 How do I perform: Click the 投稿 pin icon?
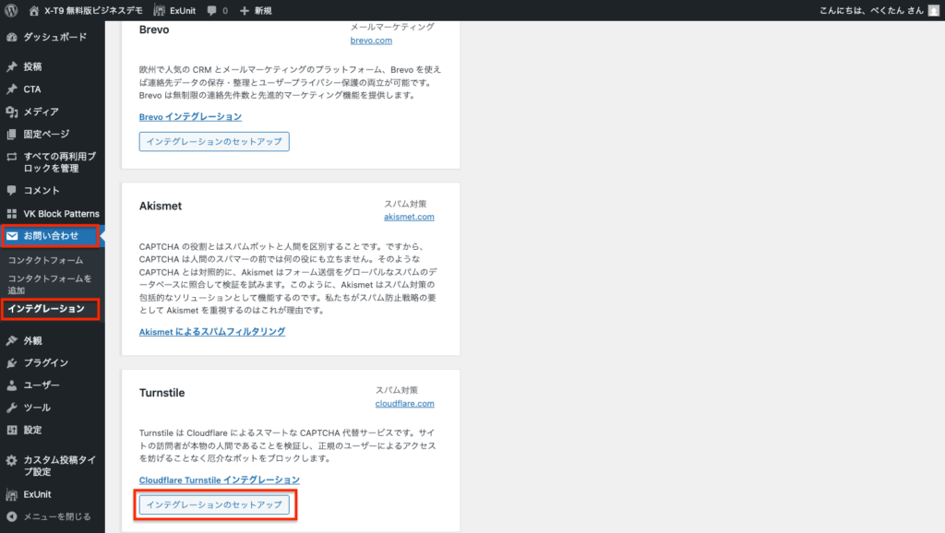[11, 66]
